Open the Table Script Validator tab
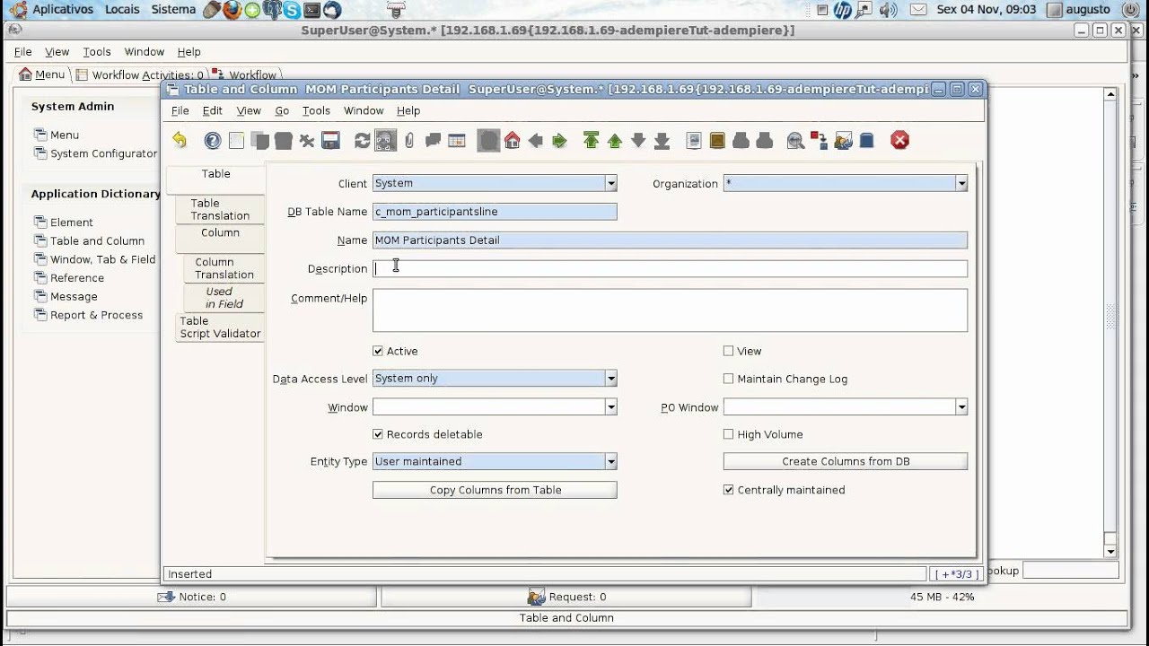Screen dimensions: 1149x646 (x=220, y=327)
